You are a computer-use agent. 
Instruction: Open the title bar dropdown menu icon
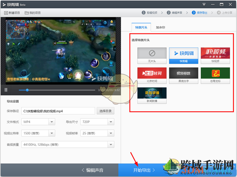tap(204, 4)
